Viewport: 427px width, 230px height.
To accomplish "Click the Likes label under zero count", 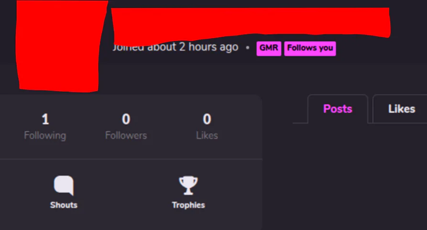I will click(x=207, y=136).
